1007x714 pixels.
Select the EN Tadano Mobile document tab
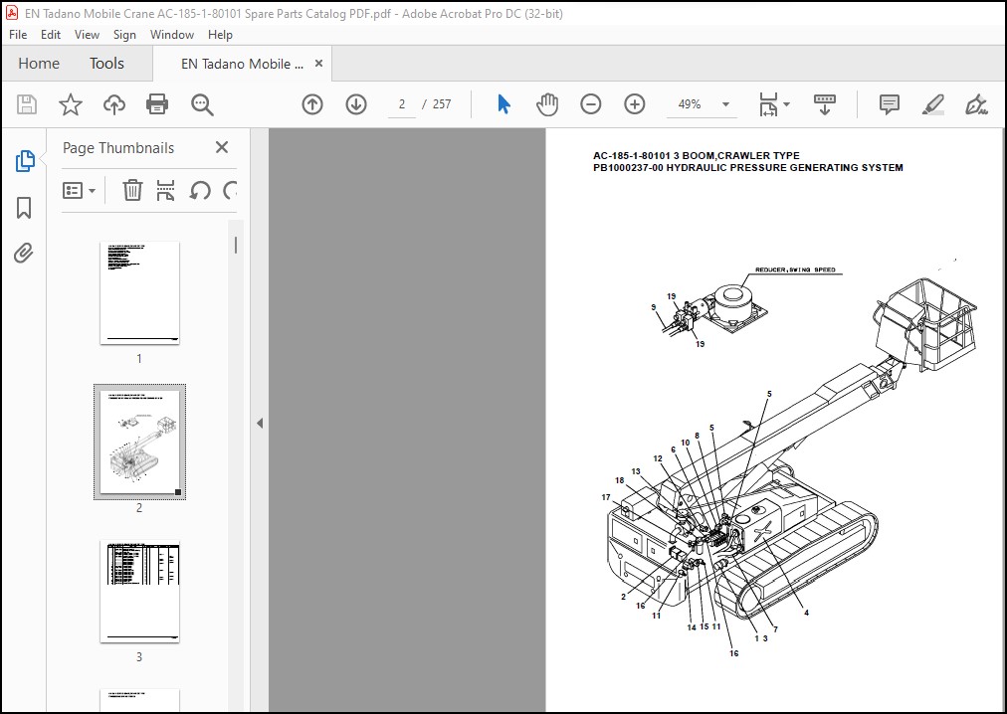click(x=242, y=64)
